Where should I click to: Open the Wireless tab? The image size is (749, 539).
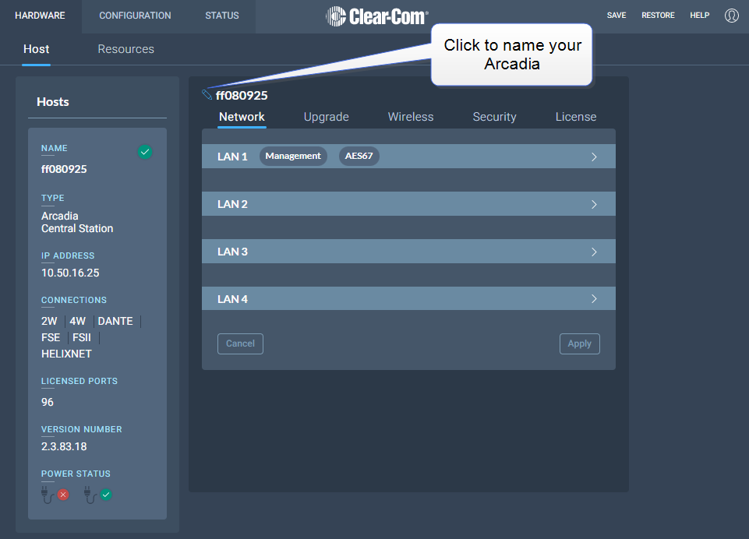click(410, 116)
